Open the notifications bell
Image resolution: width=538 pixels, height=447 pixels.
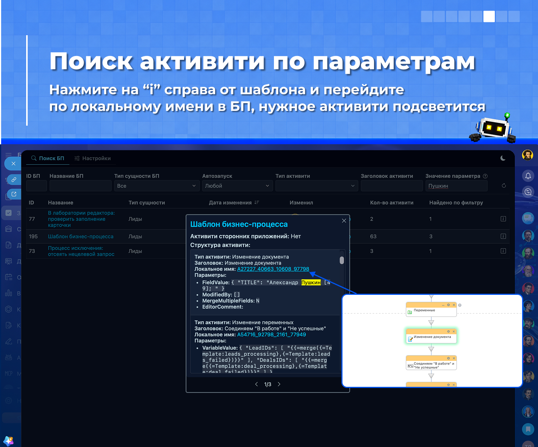(x=528, y=176)
